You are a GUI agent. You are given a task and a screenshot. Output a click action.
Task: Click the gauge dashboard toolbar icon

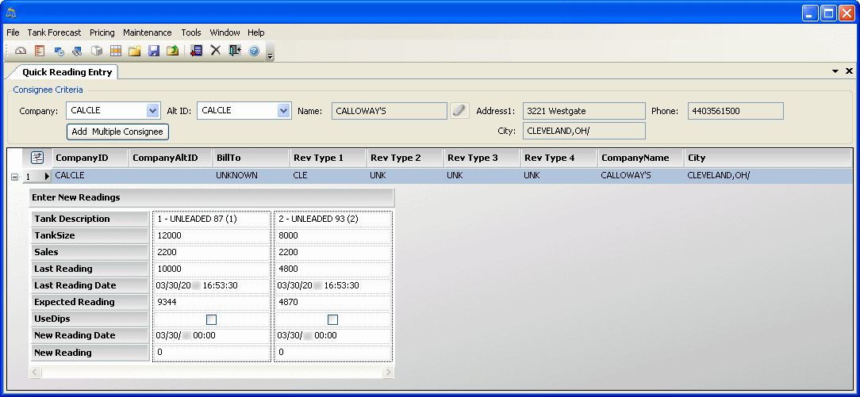21,51
